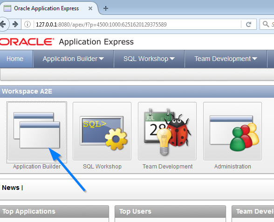This screenshot has height=222, width=274.
Task: Expand the Team Development menu arrow
Action: click(254, 59)
